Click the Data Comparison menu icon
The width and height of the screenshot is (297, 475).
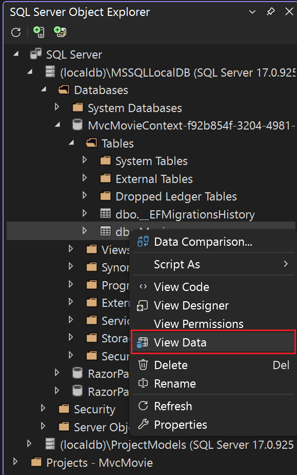143,242
